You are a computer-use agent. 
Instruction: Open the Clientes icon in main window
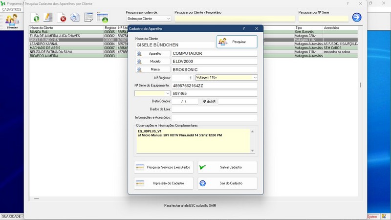[12, 21]
